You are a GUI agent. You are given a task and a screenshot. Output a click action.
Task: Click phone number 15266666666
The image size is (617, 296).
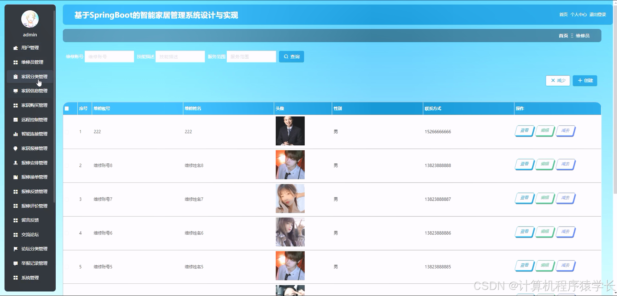coord(438,132)
